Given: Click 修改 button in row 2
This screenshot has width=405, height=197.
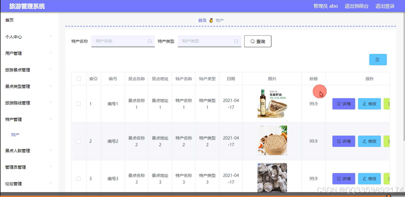Looking at the screenshot, I should click(x=370, y=141).
